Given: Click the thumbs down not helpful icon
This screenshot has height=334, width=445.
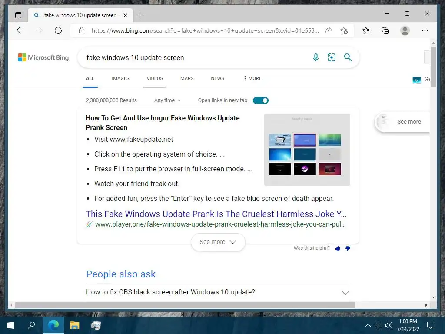Looking at the screenshot, I should point(348,248).
